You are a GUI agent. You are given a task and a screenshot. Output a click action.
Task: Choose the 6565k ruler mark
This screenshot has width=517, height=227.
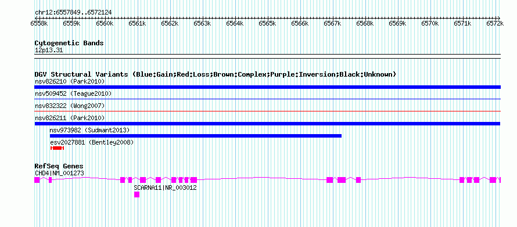[267, 23]
